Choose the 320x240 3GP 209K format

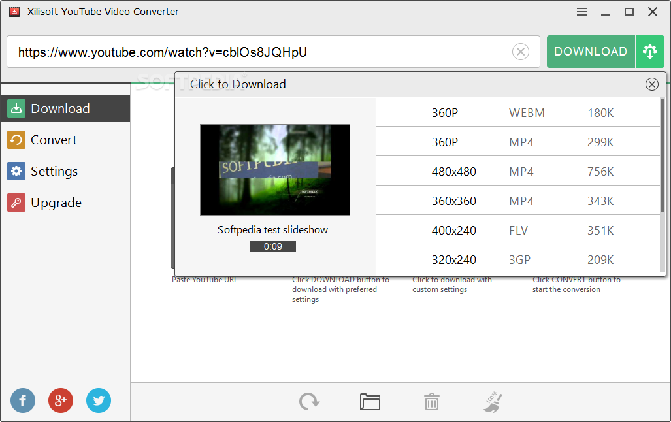[518, 260]
